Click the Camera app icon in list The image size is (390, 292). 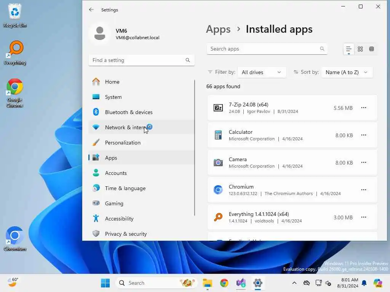pyautogui.click(x=218, y=163)
